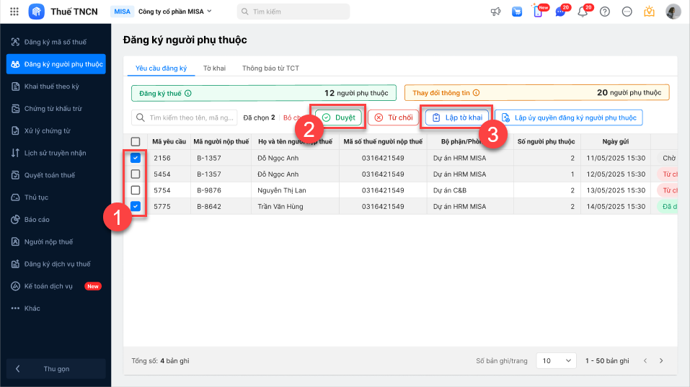Collapse the sidebar with Thu gọn
Image resolution: width=690 pixels, height=387 pixels.
(x=56, y=369)
